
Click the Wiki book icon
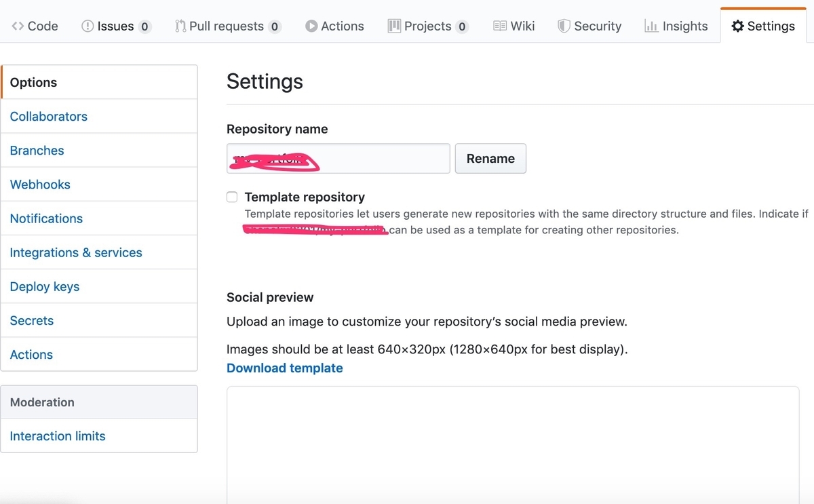pos(500,26)
